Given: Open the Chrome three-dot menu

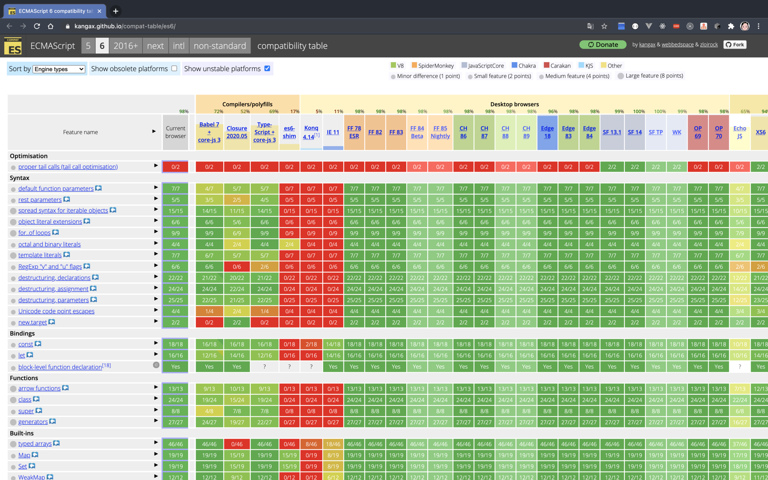Looking at the screenshot, I should click(758, 26).
